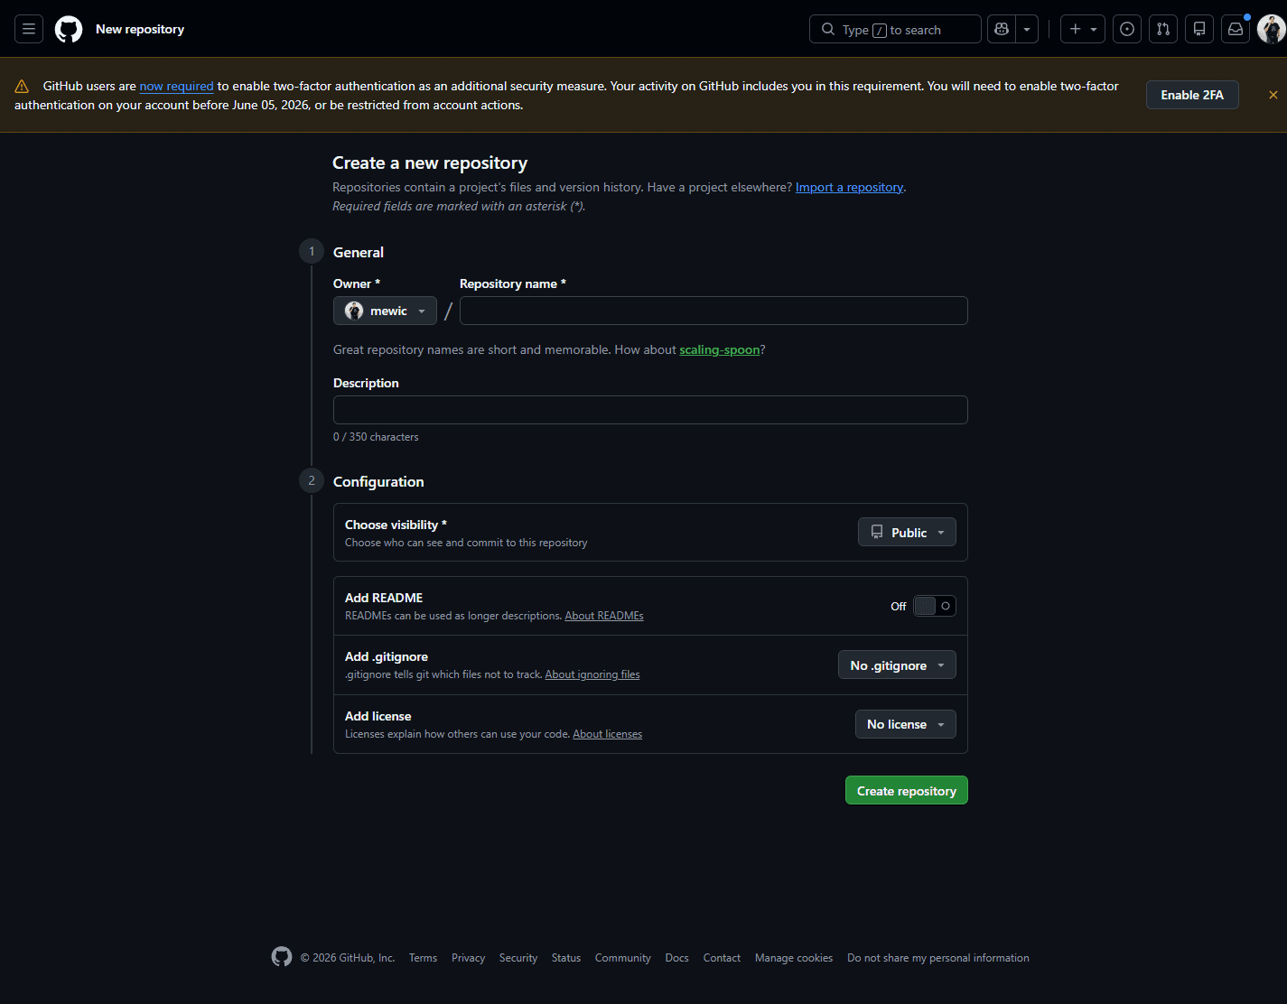
Task: Open the user avatar menu
Action: (x=1272, y=29)
